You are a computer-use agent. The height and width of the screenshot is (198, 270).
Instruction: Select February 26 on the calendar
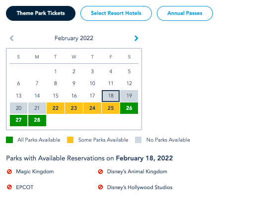pos(129,108)
